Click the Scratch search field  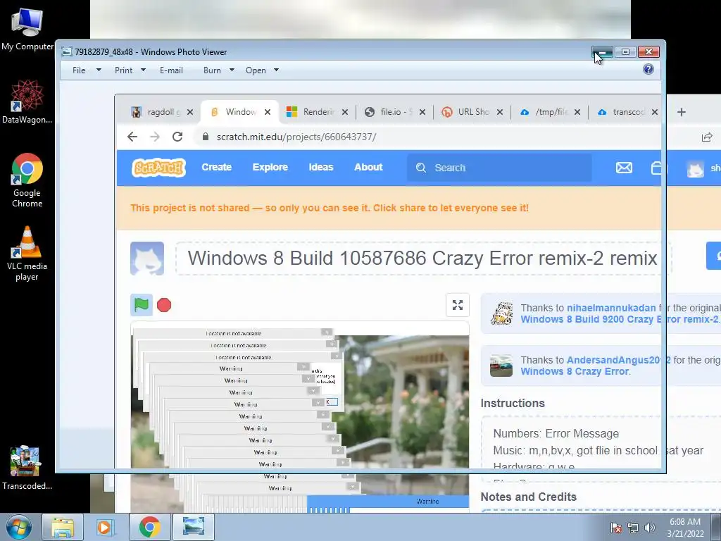point(499,168)
